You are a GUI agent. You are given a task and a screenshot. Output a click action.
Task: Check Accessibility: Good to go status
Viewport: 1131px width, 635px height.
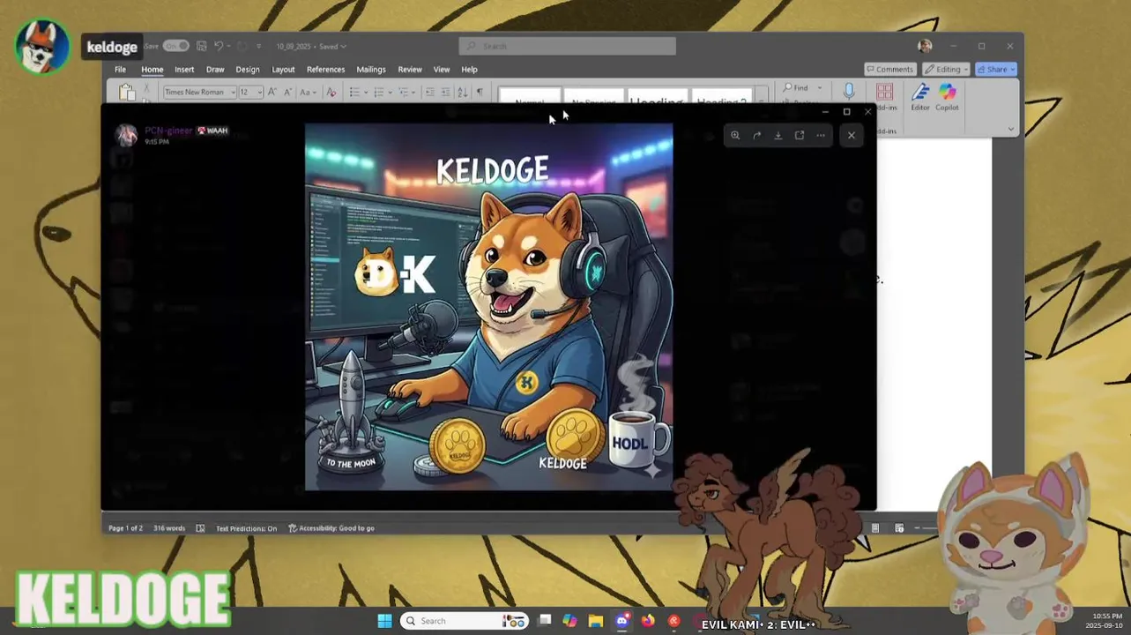(x=331, y=528)
